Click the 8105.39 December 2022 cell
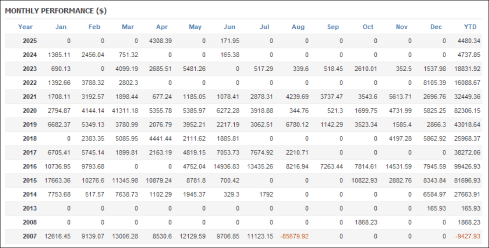This screenshot has height=248, width=489. [x=434, y=83]
